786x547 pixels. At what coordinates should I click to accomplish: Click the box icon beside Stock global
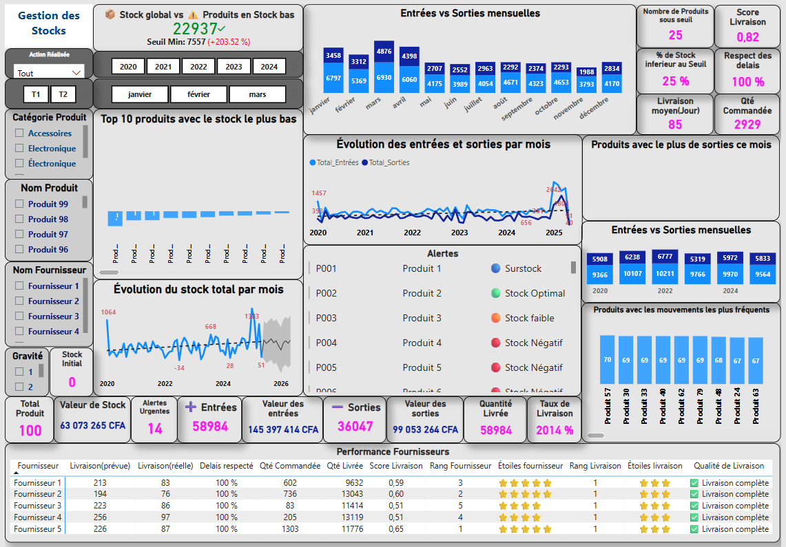pos(110,14)
